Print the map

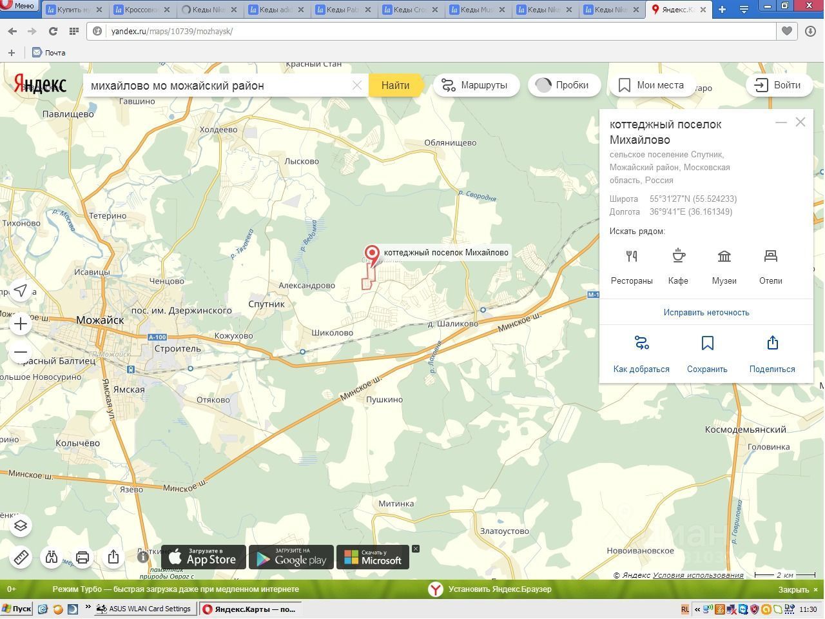[82, 557]
